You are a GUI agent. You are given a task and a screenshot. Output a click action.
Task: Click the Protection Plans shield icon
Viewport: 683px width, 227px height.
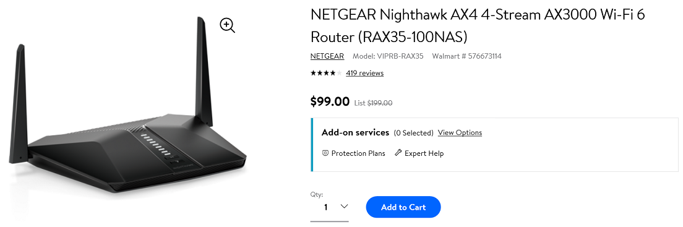325,153
